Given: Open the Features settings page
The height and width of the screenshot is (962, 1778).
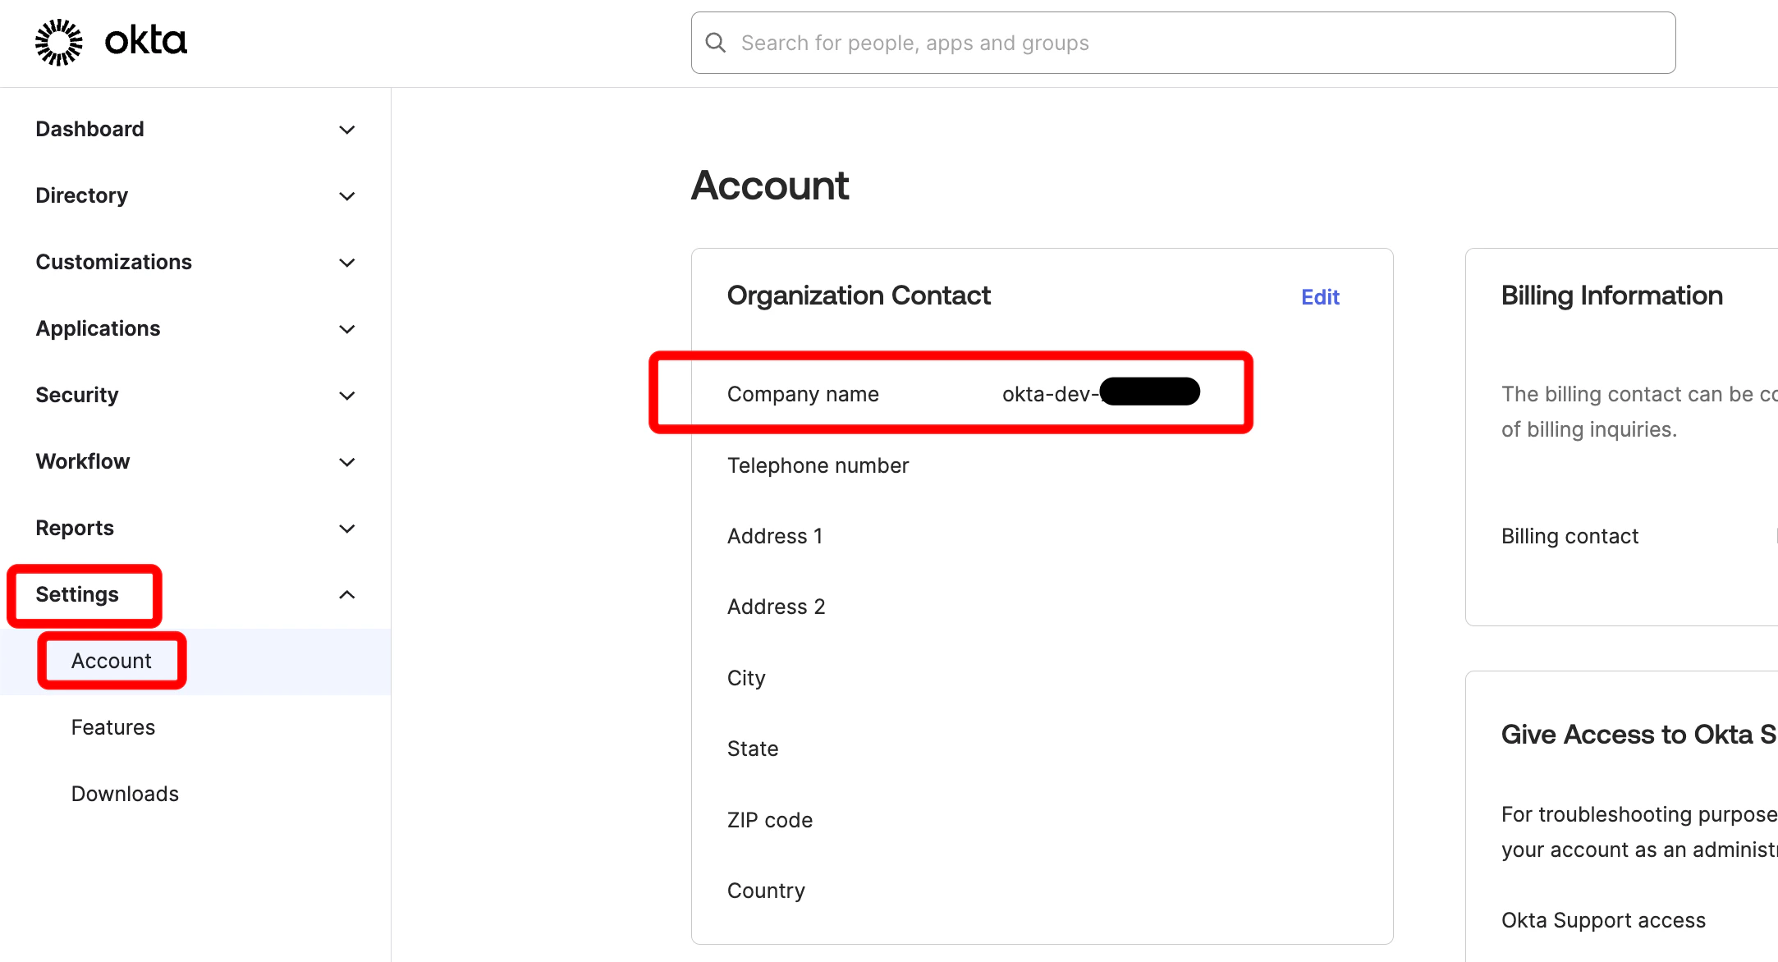Looking at the screenshot, I should point(113,726).
